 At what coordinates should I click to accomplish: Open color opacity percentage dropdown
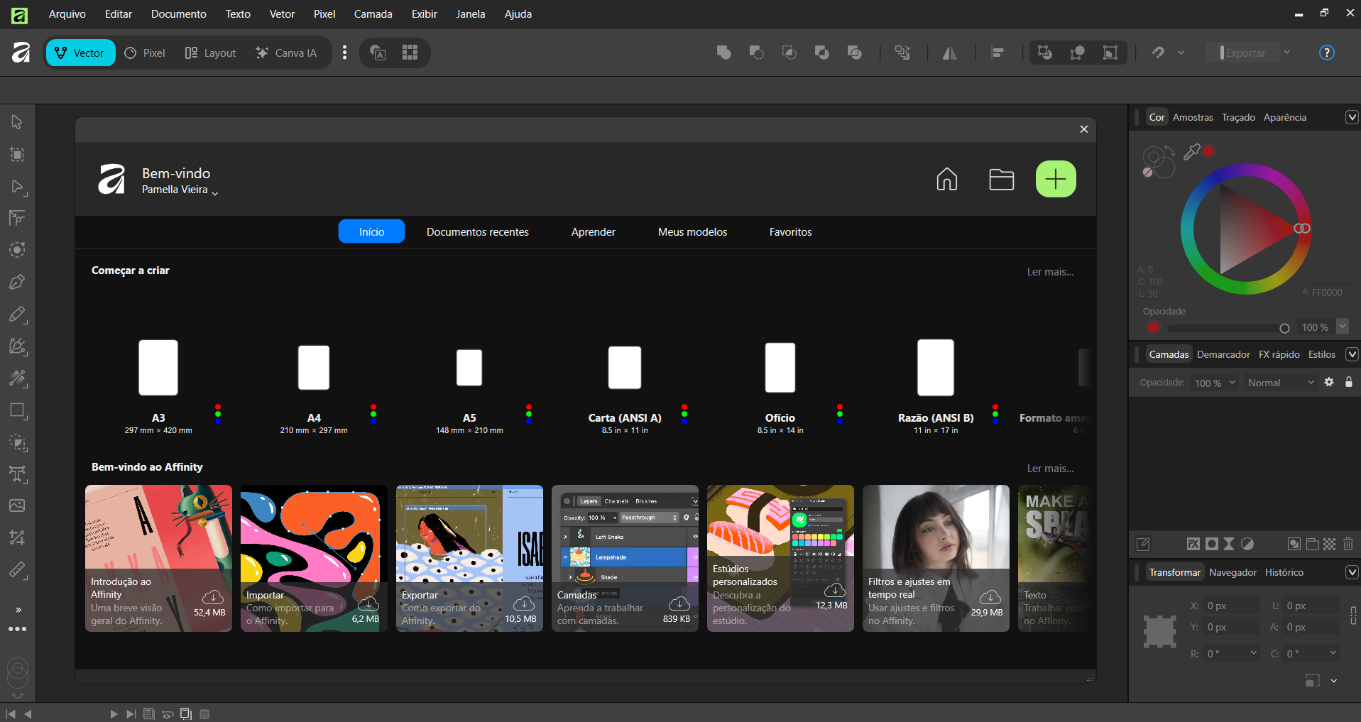1342,327
